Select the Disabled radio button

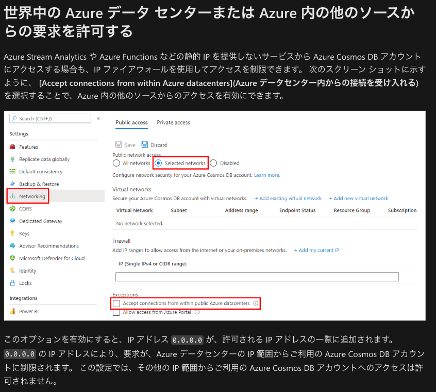coord(213,163)
